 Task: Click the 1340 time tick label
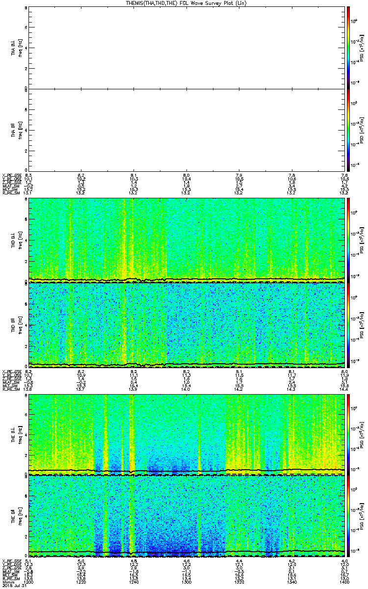tap(292, 581)
